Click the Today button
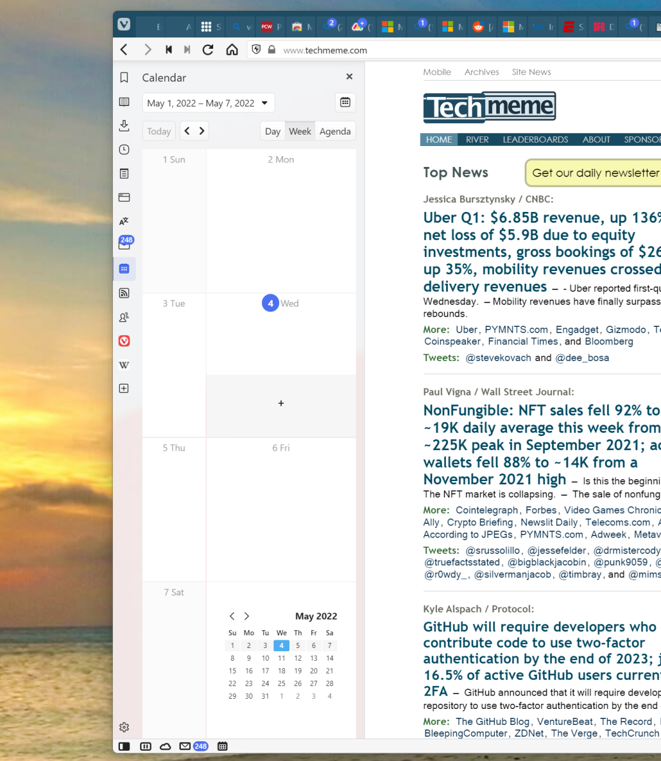Screen dimensions: 661x761 click(x=159, y=131)
